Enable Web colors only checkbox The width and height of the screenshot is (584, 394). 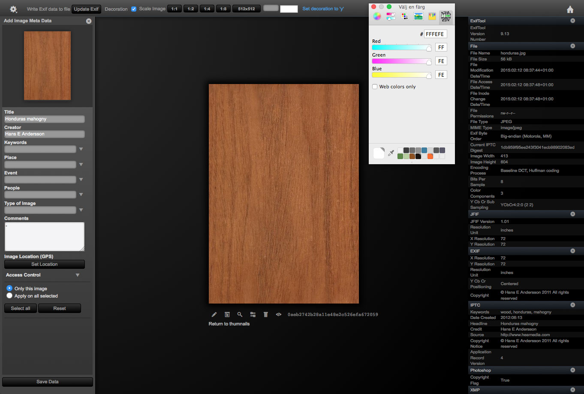(x=375, y=87)
